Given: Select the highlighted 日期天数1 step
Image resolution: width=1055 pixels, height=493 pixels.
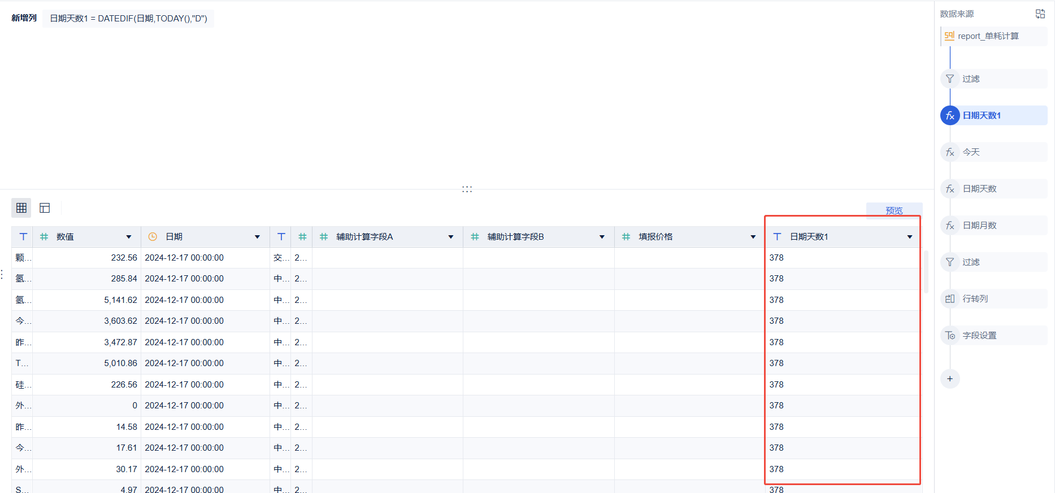Looking at the screenshot, I should (x=993, y=116).
